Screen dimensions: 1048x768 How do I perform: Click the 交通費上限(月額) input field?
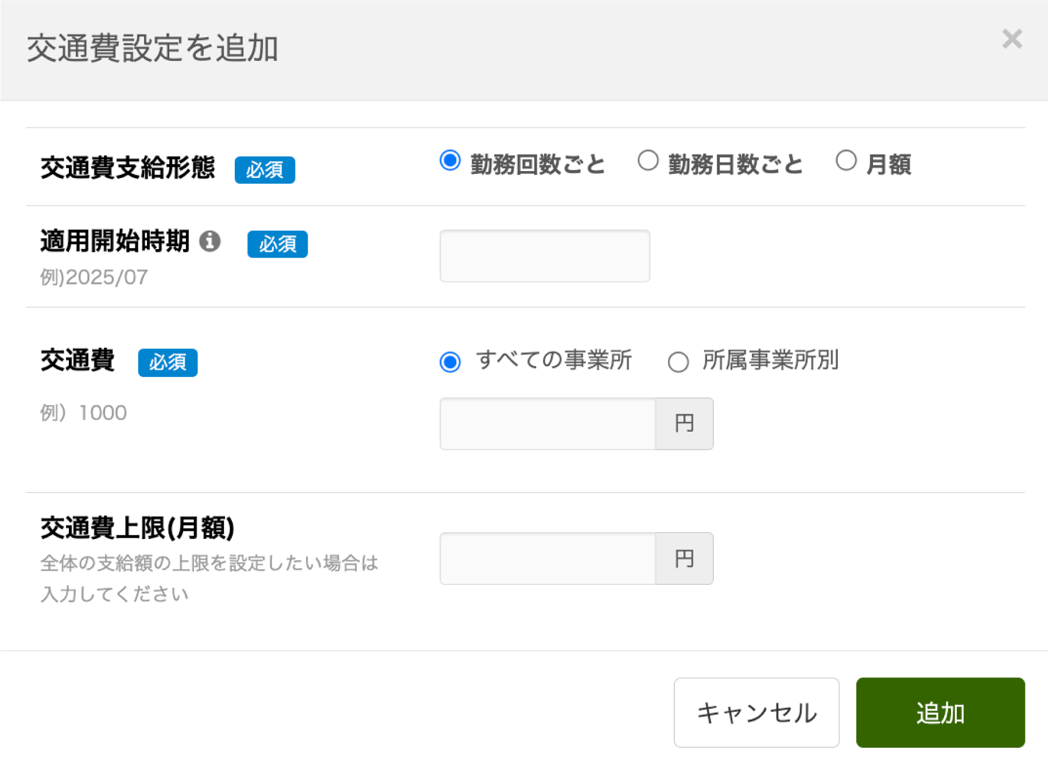click(x=548, y=558)
